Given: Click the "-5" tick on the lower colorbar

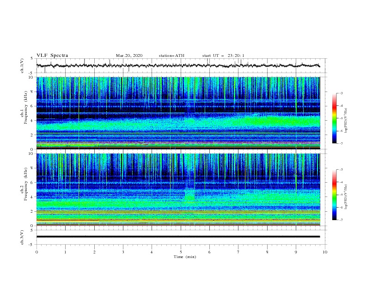Looking at the screenshot, I should 341,195.
